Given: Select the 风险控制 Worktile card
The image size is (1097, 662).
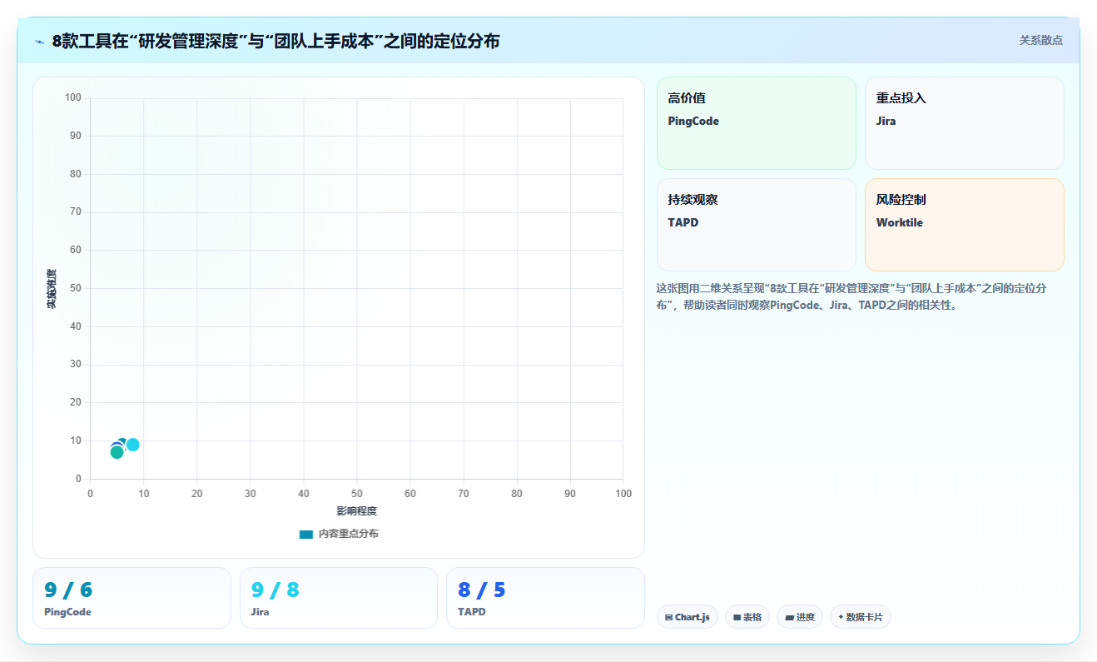Looking at the screenshot, I should (965, 225).
